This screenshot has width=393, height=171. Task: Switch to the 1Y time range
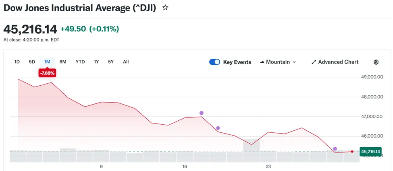point(96,62)
